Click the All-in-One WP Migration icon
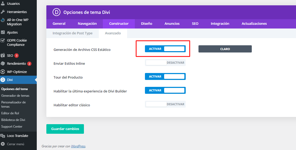 pos(3,20)
